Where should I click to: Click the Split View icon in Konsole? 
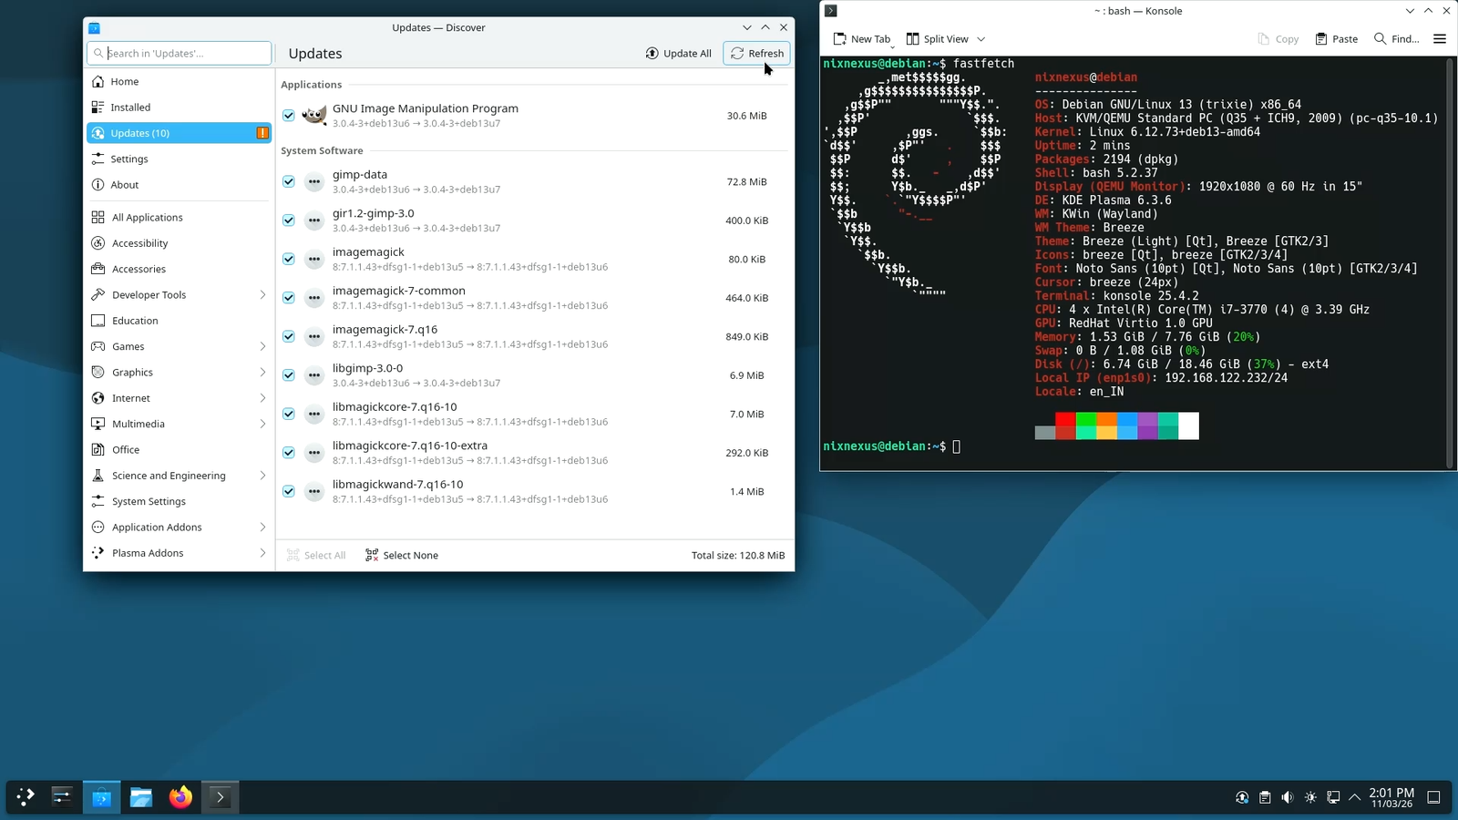tap(914, 38)
